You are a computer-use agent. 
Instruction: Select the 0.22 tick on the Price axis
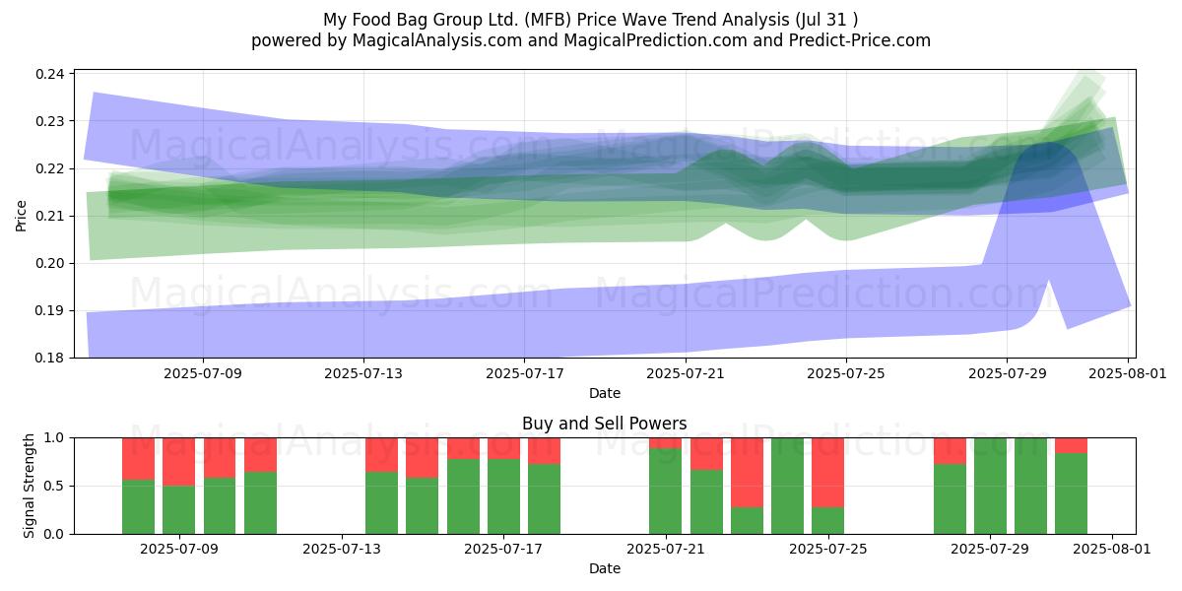pyautogui.click(x=51, y=169)
